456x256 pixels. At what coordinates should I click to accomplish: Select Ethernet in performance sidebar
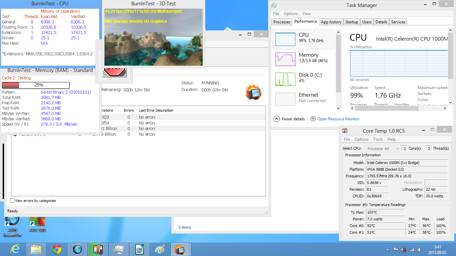tap(304, 99)
